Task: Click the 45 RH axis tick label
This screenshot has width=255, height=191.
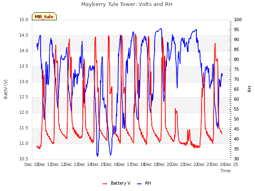Action: point(236,129)
